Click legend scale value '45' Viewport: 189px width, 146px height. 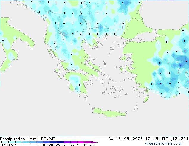point(85,145)
